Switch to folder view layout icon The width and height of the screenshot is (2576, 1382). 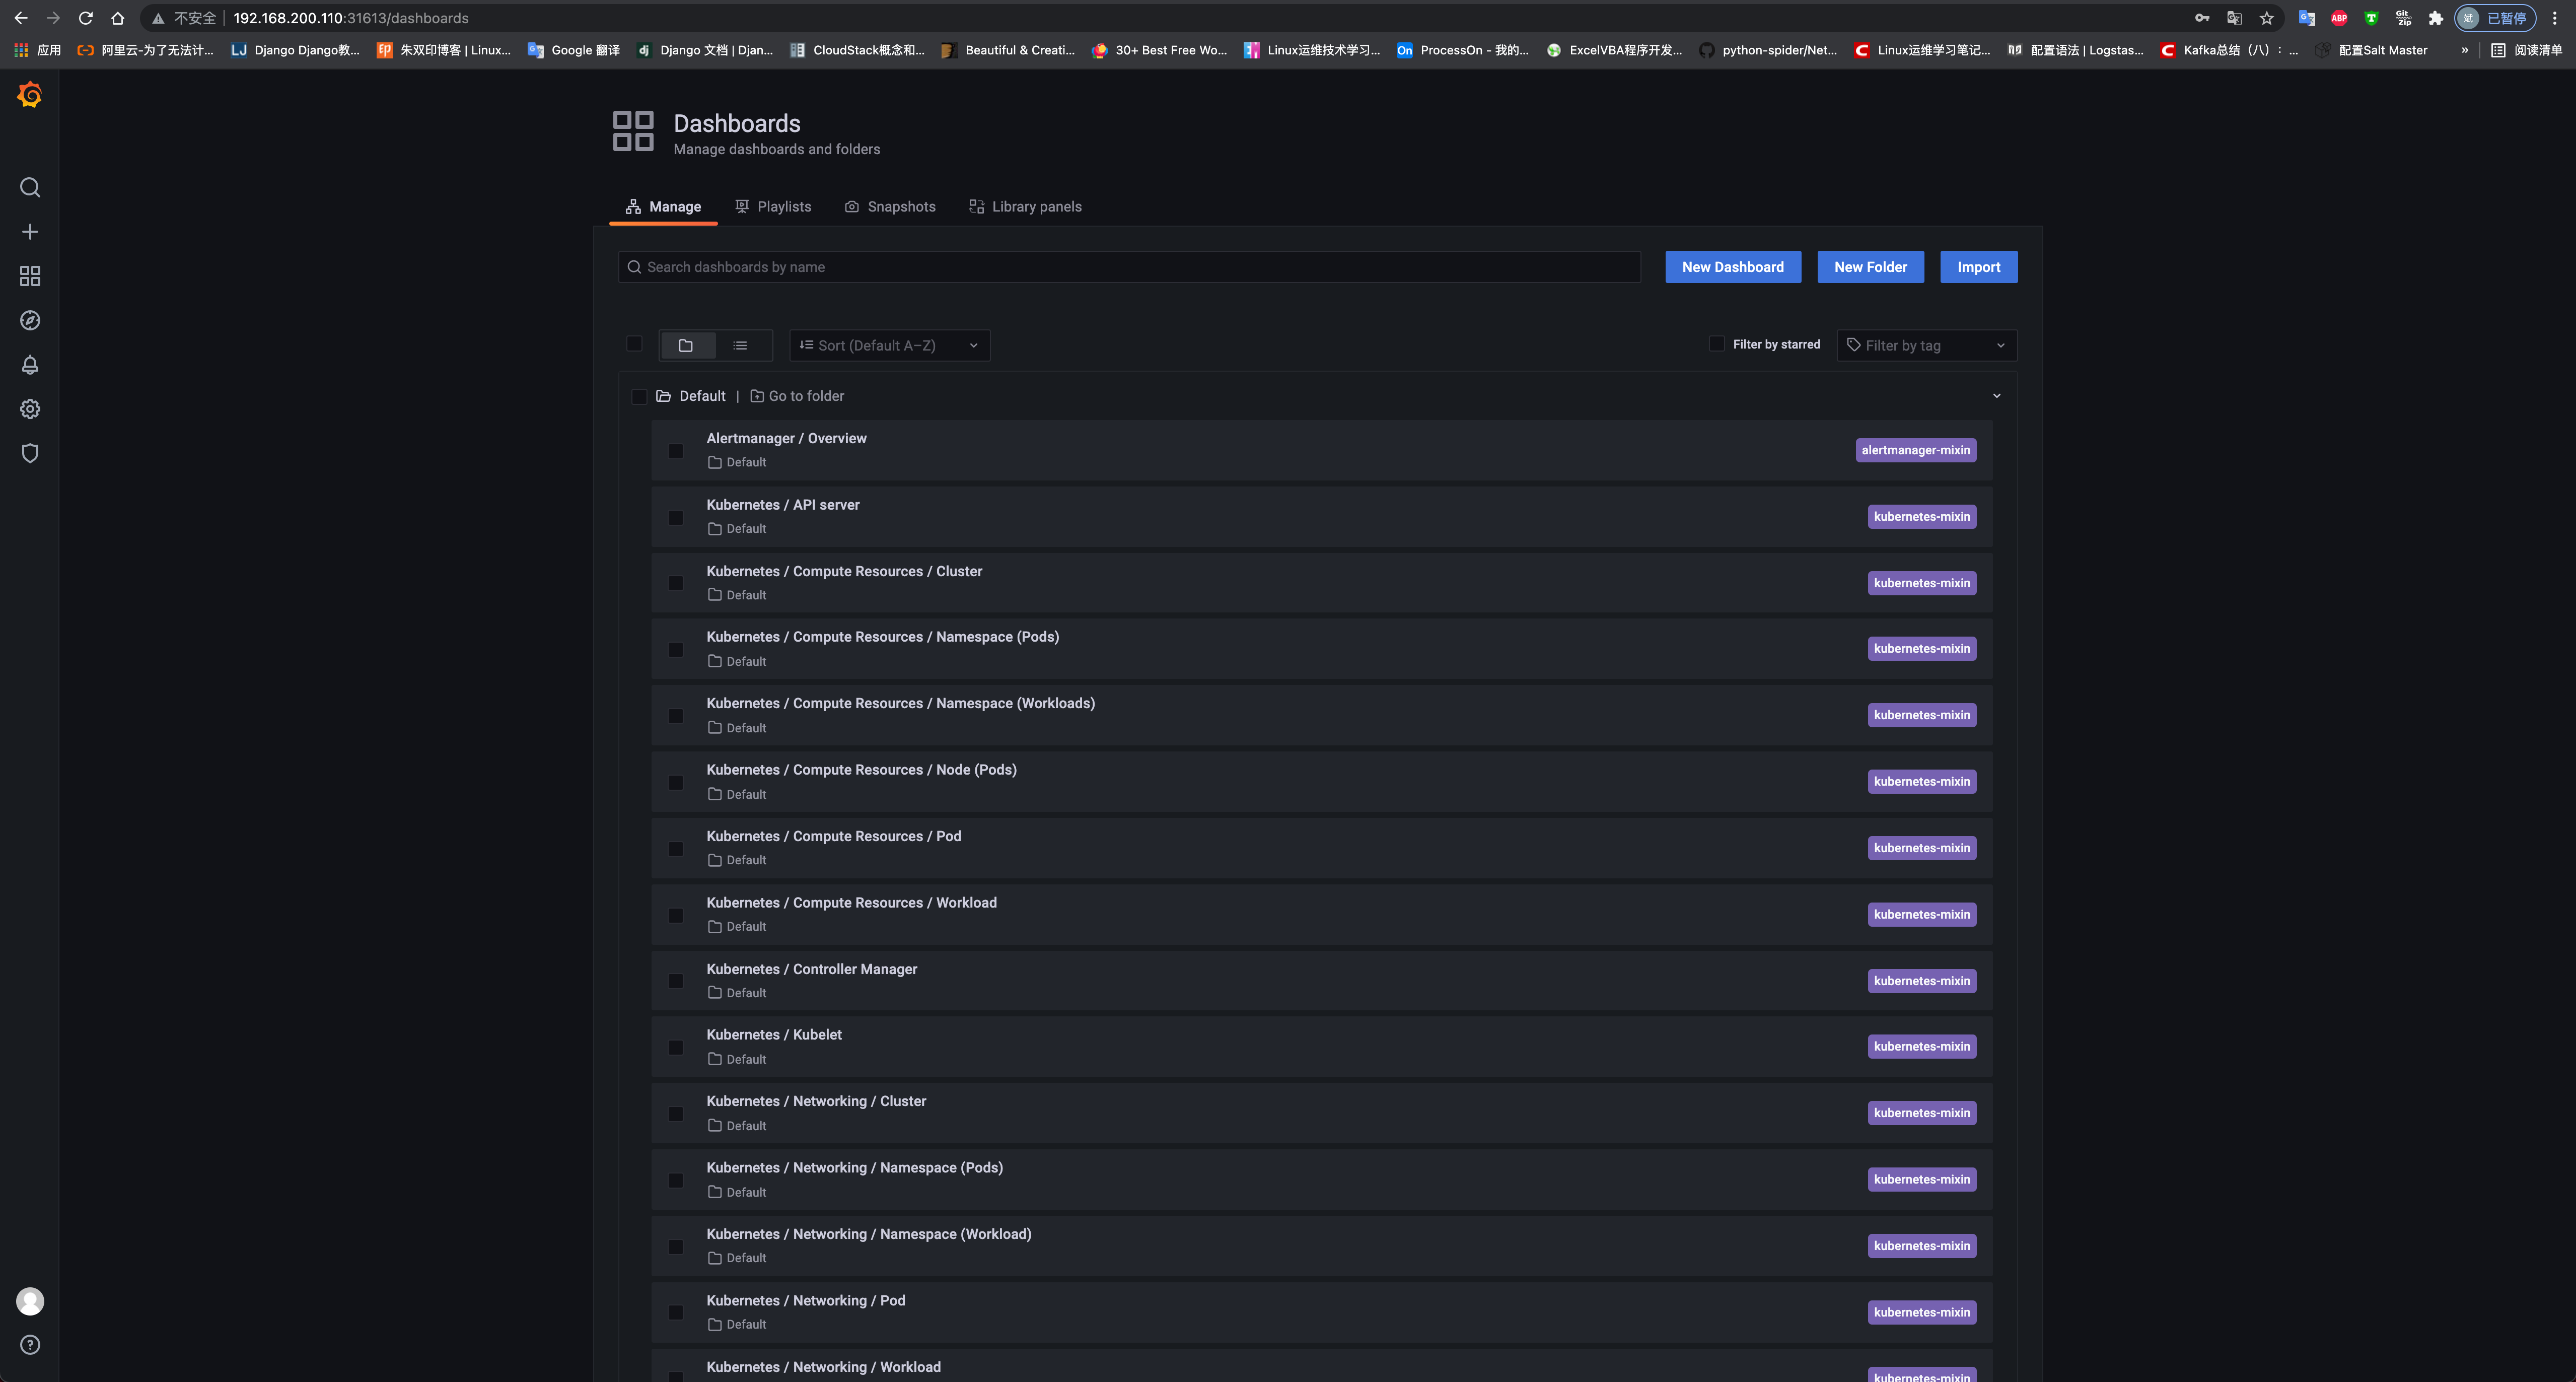tap(686, 345)
